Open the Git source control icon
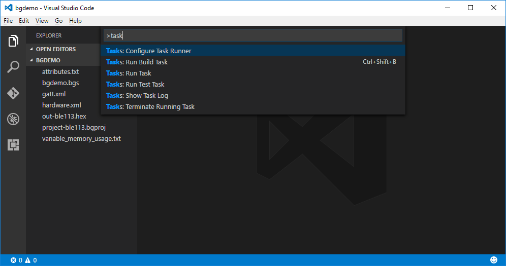This screenshot has height=266, width=506. click(x=13, y=93)
